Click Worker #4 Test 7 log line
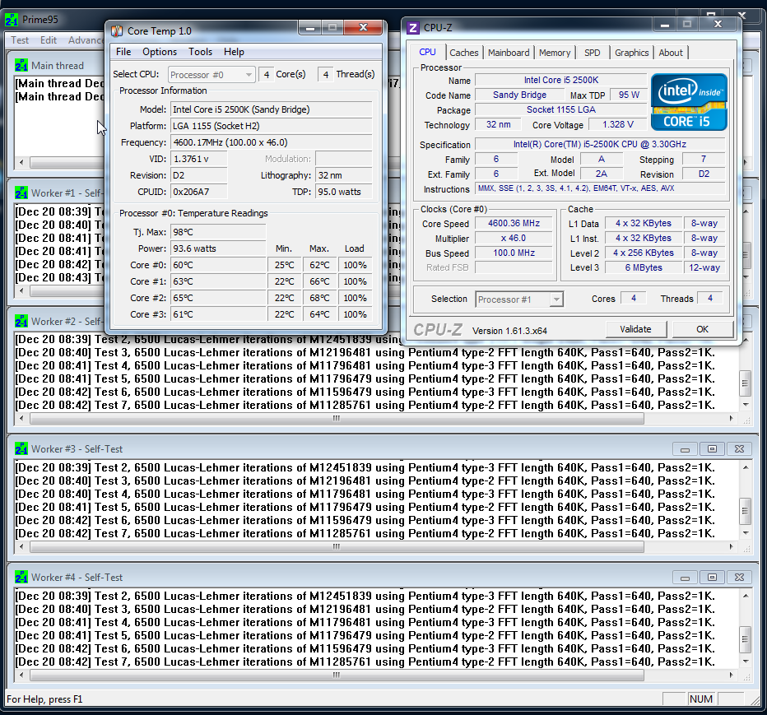Image resolution: width=767 pixels, height=715 pixels. [x=365, y=662]
